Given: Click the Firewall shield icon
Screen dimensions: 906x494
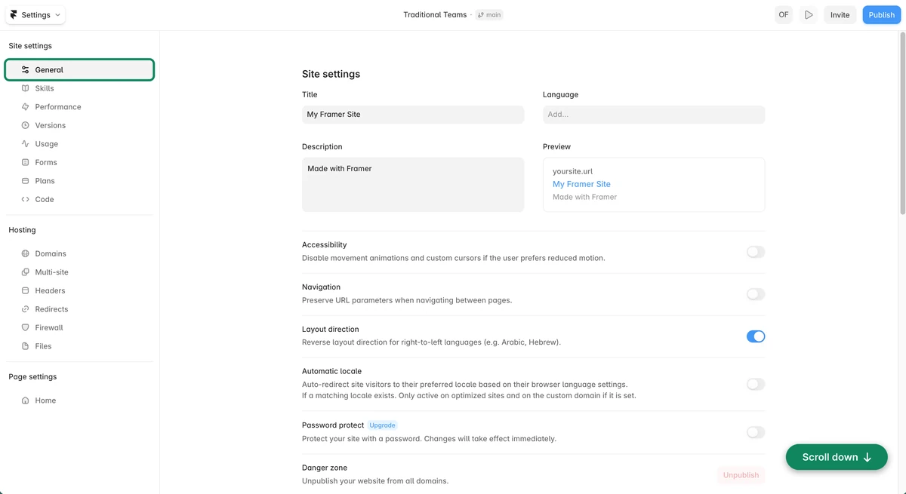Looking at the screenshot, I should pyautogui.click(x=26, y=327).
